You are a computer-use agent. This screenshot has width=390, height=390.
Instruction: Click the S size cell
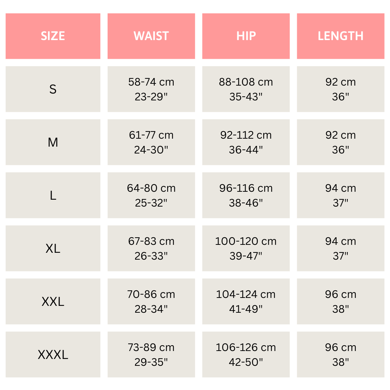tap(53, 89)
